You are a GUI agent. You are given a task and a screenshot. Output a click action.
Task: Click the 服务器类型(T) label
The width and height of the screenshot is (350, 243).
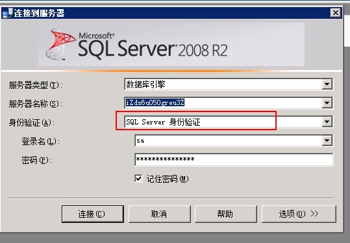(x=35, y=85)
